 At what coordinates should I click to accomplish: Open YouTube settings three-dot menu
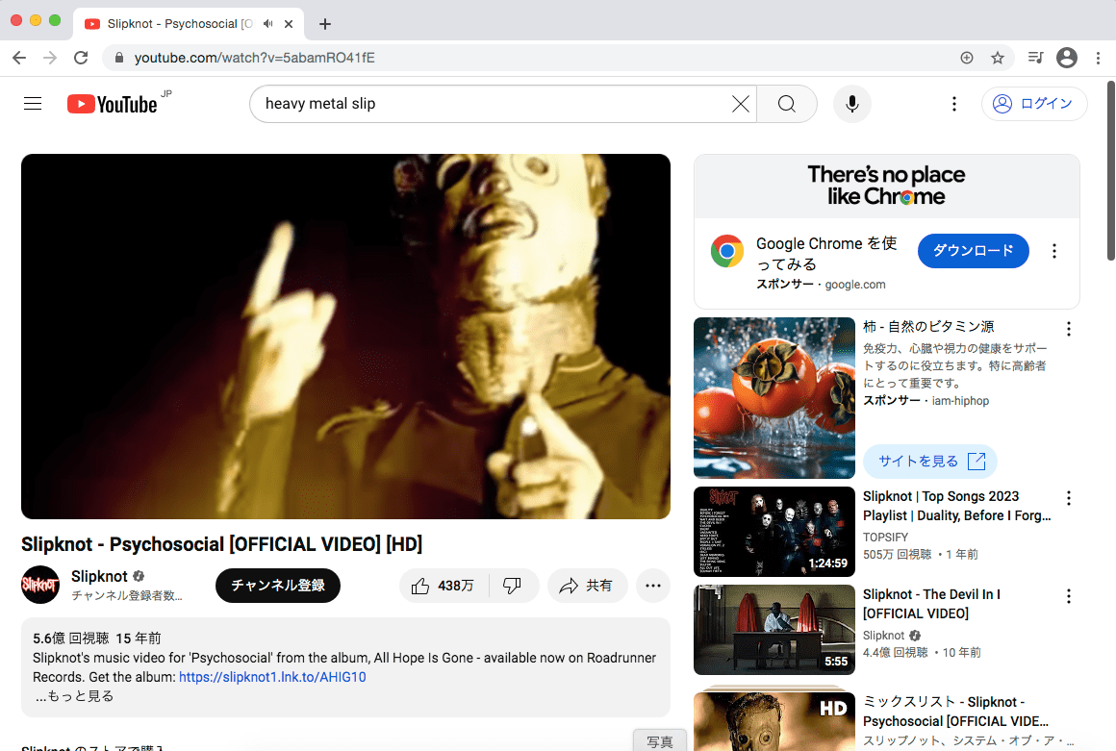[x=954, y=104]
